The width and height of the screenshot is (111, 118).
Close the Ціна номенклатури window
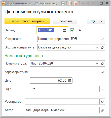click(x=107, y=3)
